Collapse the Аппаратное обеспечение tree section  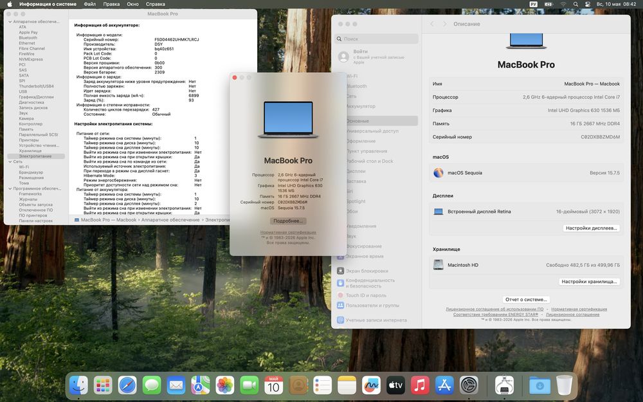10,22
